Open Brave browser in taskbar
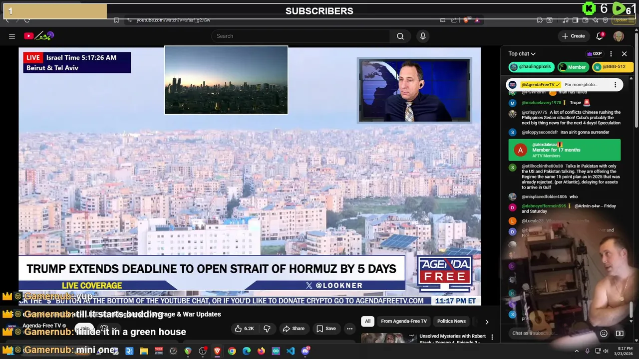Screen dimensions: 639x359 tap(217, 351)
